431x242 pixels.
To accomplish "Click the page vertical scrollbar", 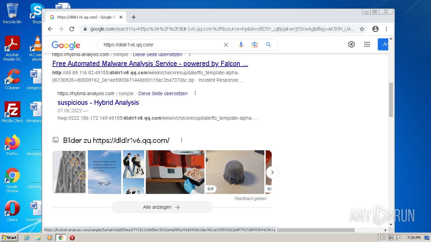I will [x=391, y=100].
